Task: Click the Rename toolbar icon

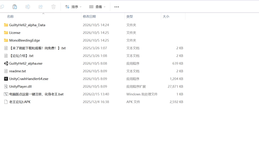Action: [28, 7]
